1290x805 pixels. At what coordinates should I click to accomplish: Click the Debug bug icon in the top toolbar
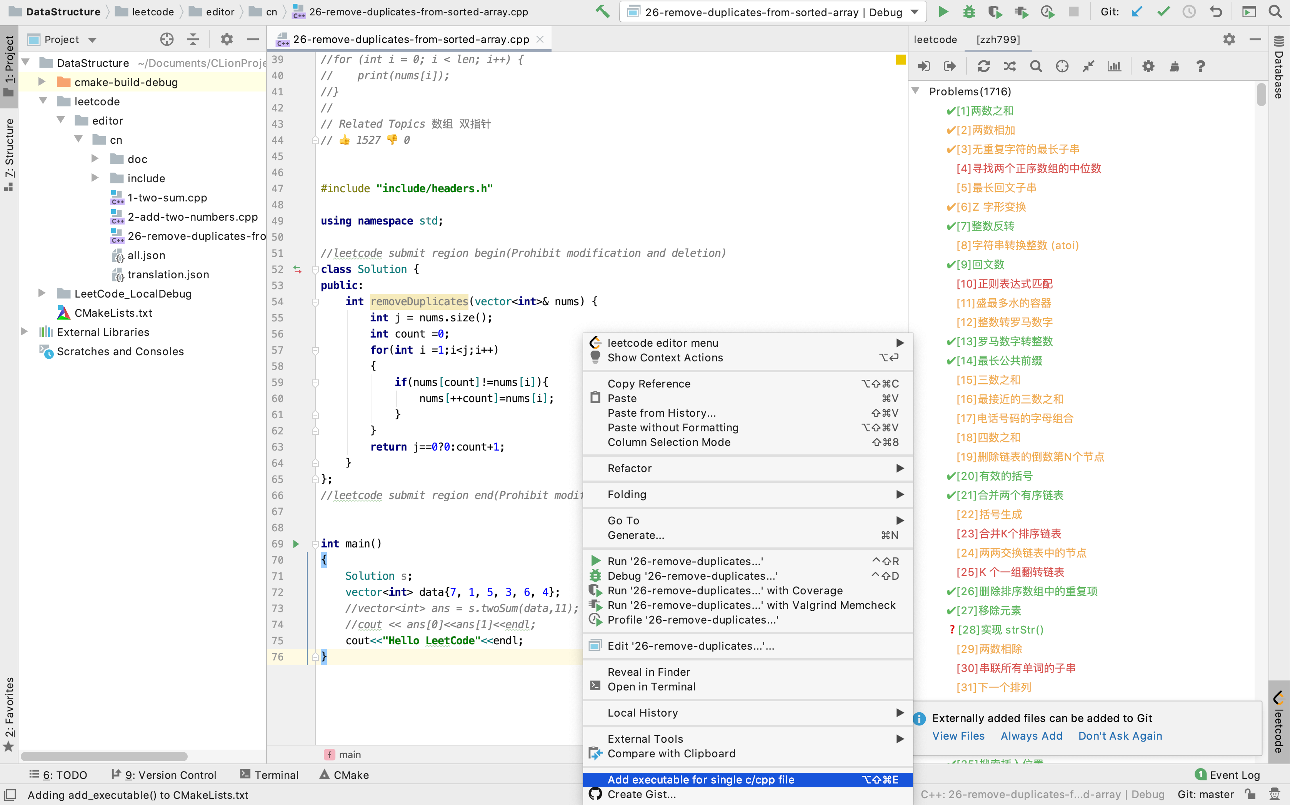[x=969, y=12]
